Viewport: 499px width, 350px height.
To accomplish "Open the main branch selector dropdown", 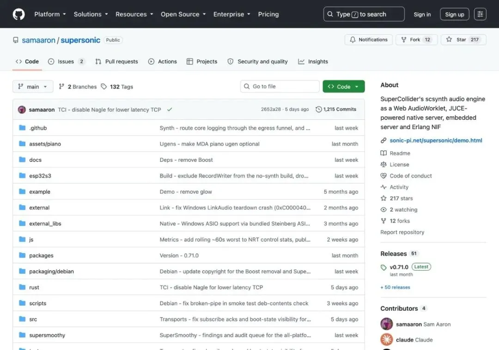I will [x=33, y=86].
